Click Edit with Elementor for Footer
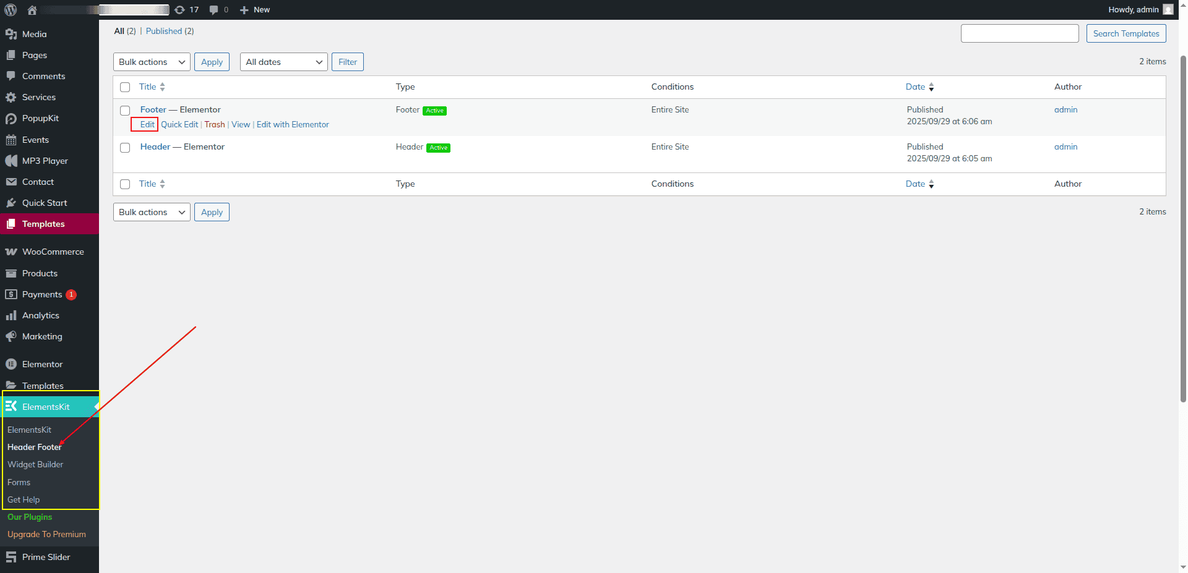 pyautogui.click(x=293, y=125)
